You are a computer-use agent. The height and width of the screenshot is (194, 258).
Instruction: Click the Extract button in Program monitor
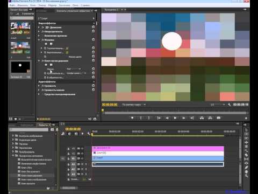click(x=210, y=118)
